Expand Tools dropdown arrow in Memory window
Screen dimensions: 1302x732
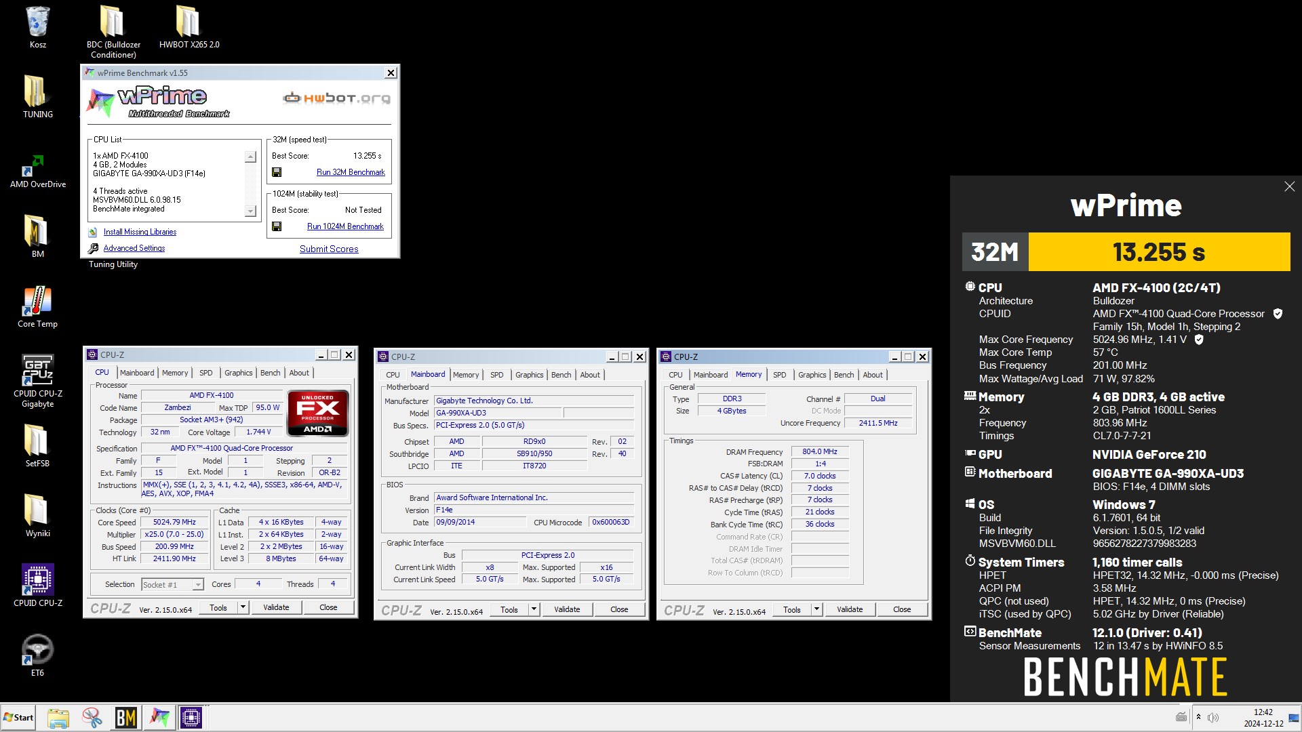click(816, 609)
